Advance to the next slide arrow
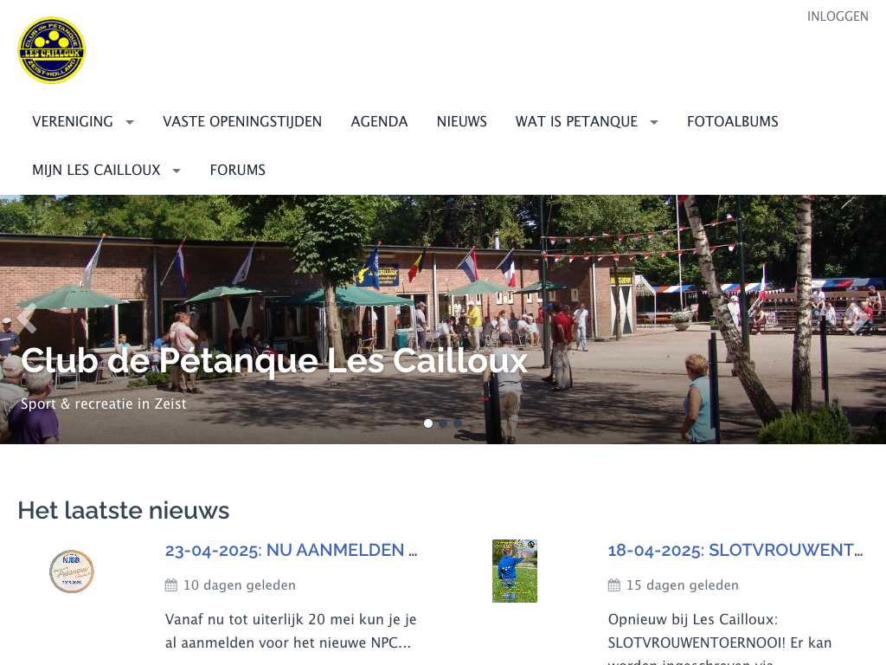 pyautogui.click(x=859, y=319)
